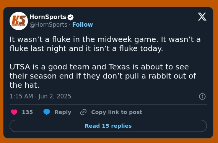Follow the HornSports account

point(83,25)
